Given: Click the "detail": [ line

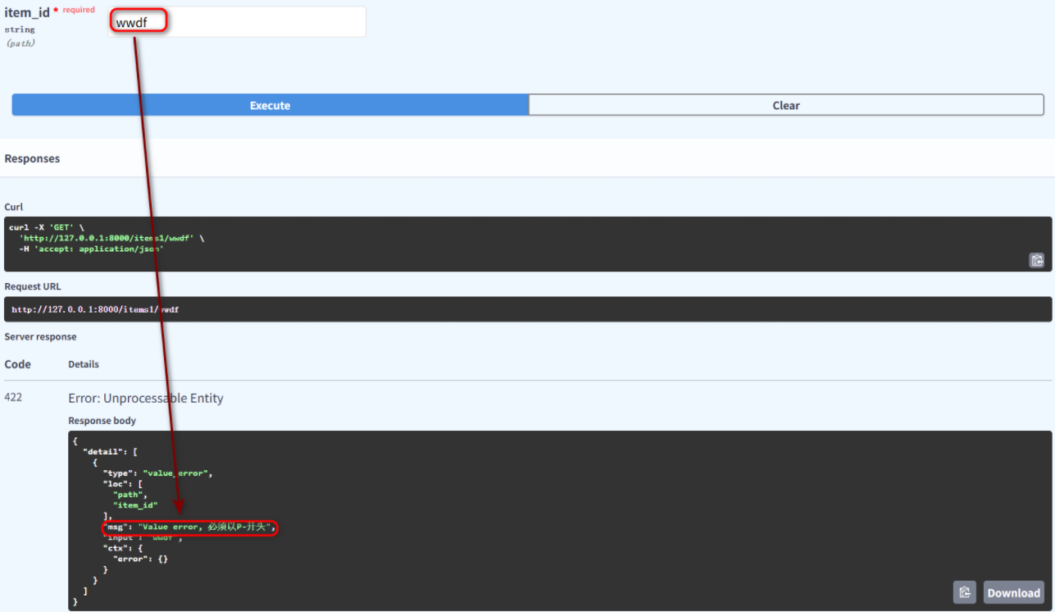Looking at the screenshot, I should [x=110, y=452].
